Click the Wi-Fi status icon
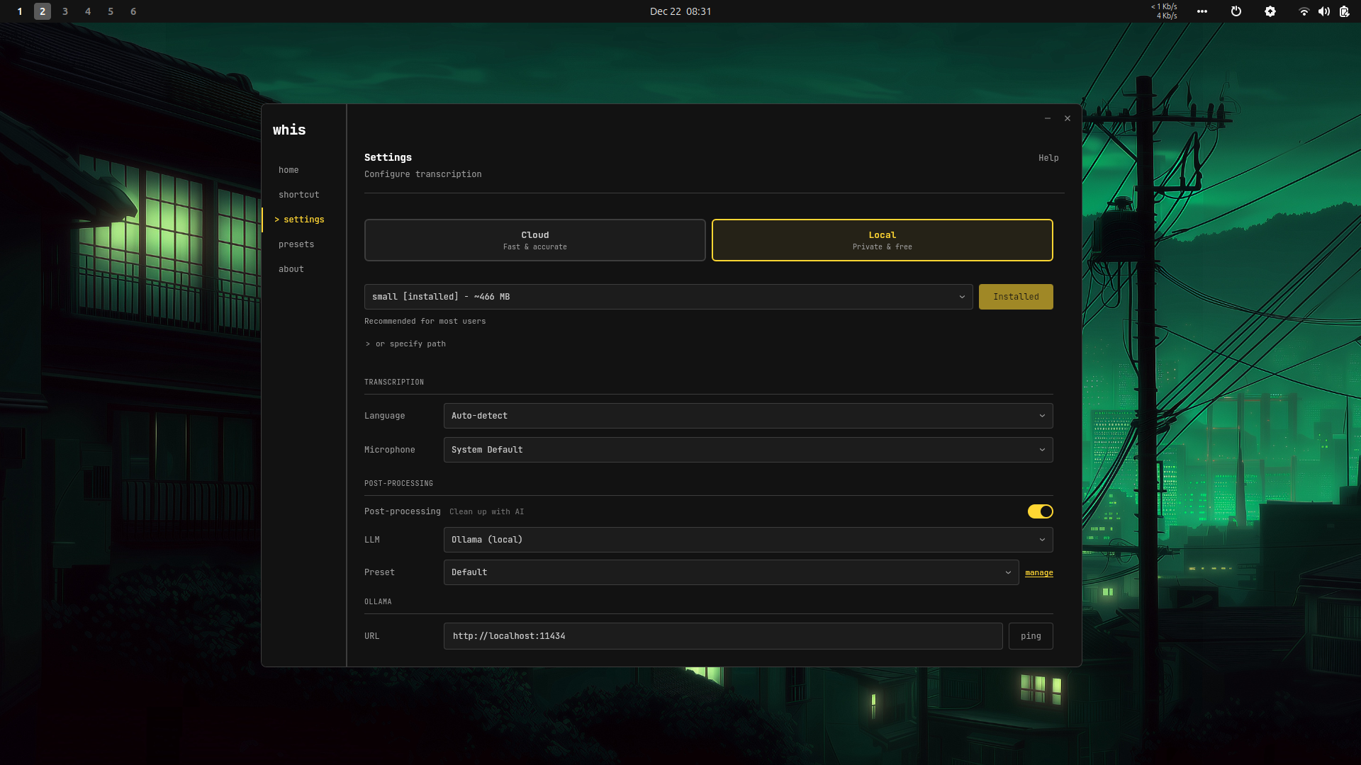Screen dimensions: 1361x765 (1303, 11)
